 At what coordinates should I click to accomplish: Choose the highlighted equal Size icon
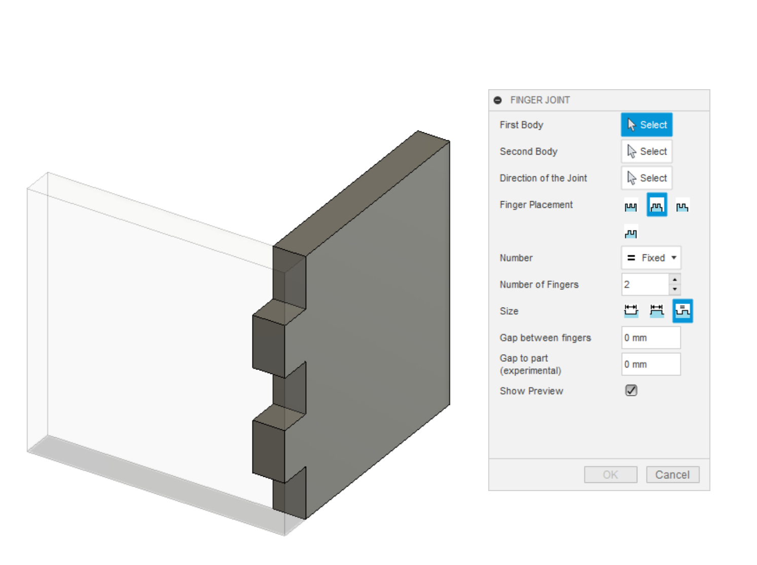click(x=682, y=311)
